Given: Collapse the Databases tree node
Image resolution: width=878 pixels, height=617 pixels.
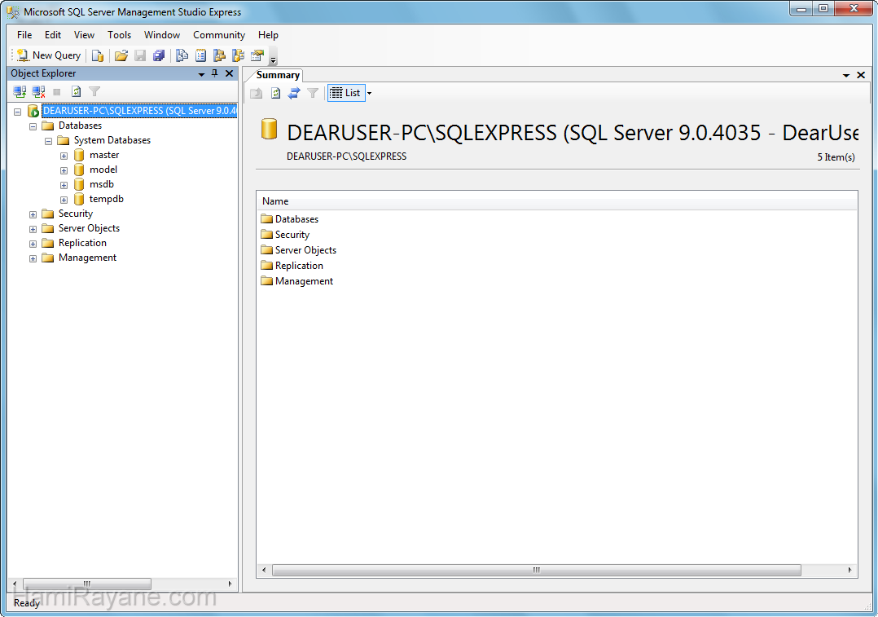Looking at the screenshot, I should coord(33,126).
